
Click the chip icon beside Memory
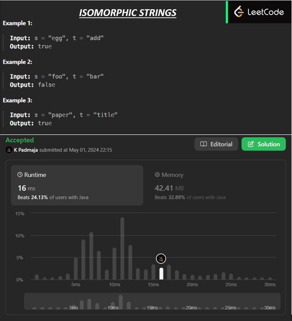[x=157, y=175]
